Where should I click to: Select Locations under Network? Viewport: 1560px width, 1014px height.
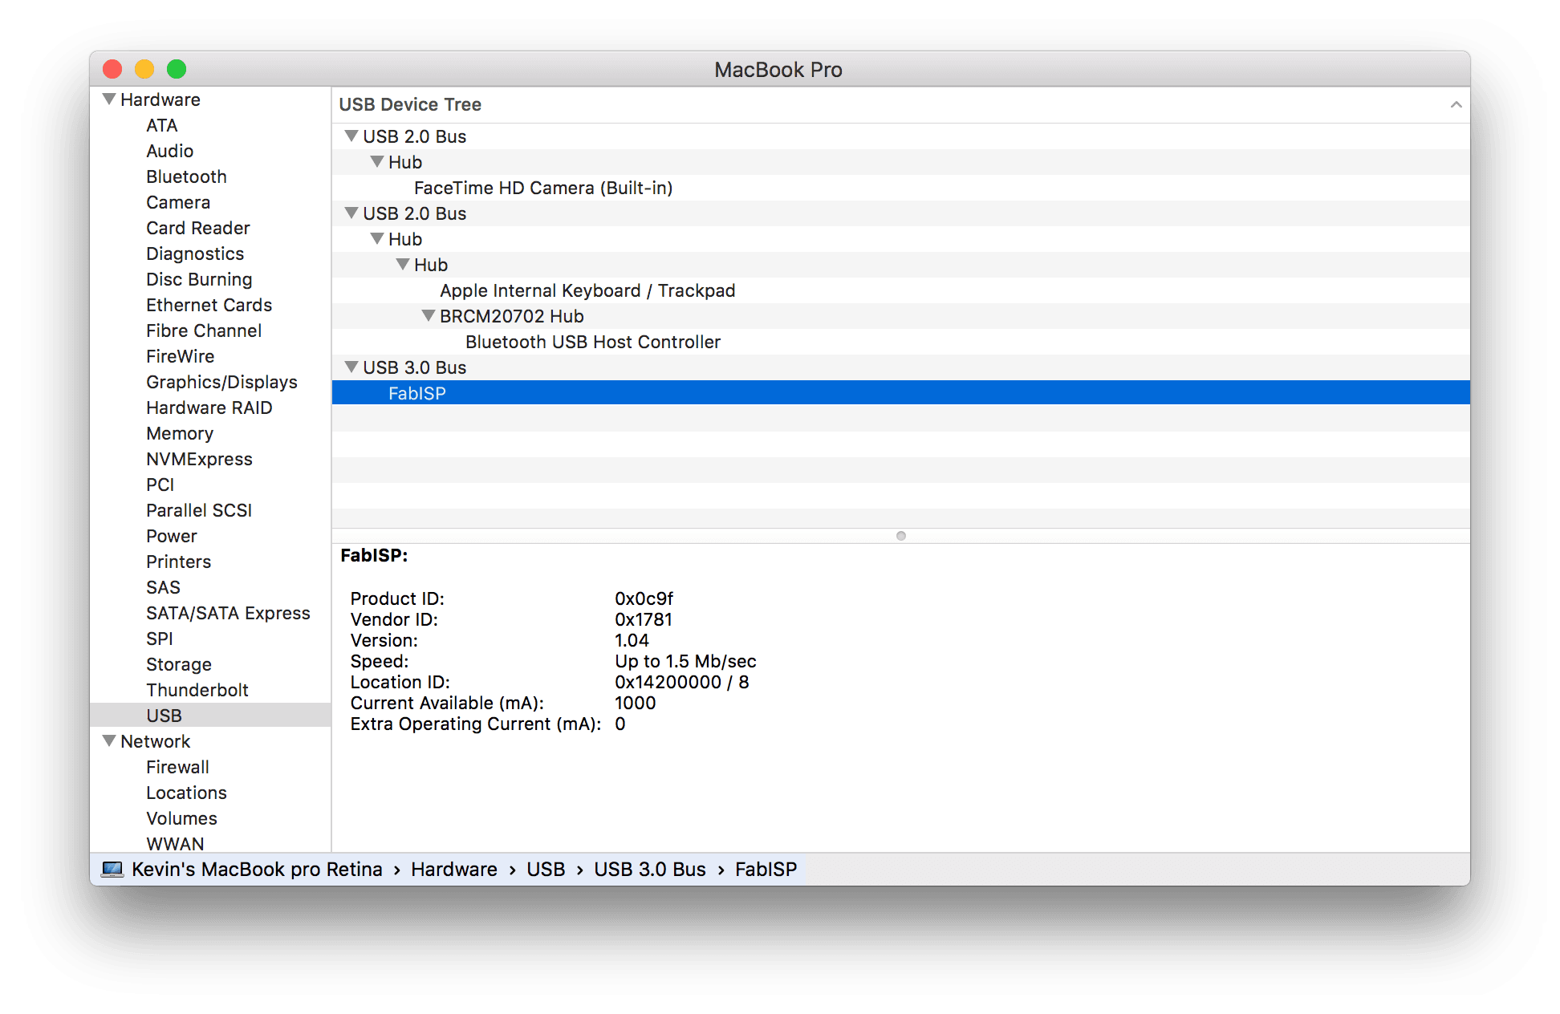pos(186,793)
